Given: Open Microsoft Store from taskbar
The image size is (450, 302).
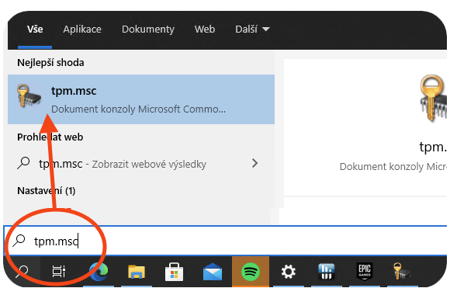Looking at the screenshot, I should [x=175, y=272].
